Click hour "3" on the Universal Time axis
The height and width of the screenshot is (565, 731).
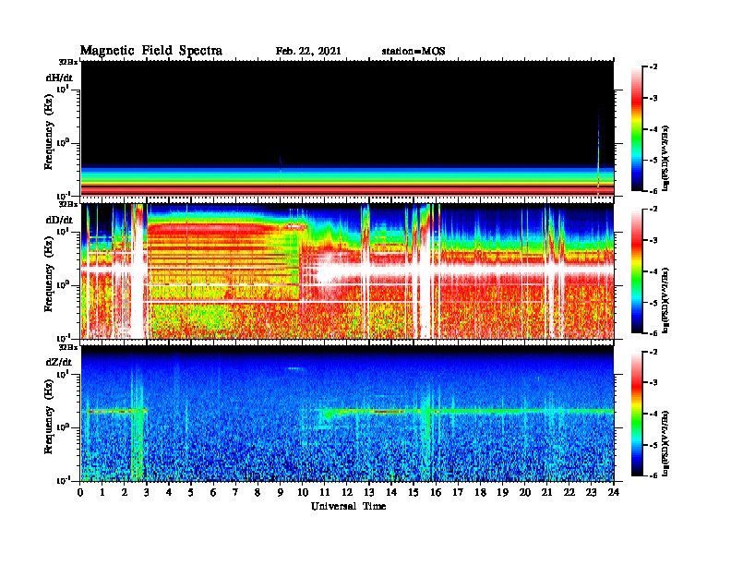(x=147, y=493)
